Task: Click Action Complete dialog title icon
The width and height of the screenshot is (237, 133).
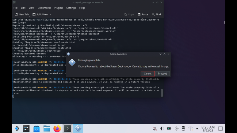Action: [68, 54]
